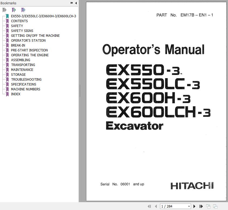Click the HITACHI logo on the page
The image size is (228, 210).
pos(192,186)
